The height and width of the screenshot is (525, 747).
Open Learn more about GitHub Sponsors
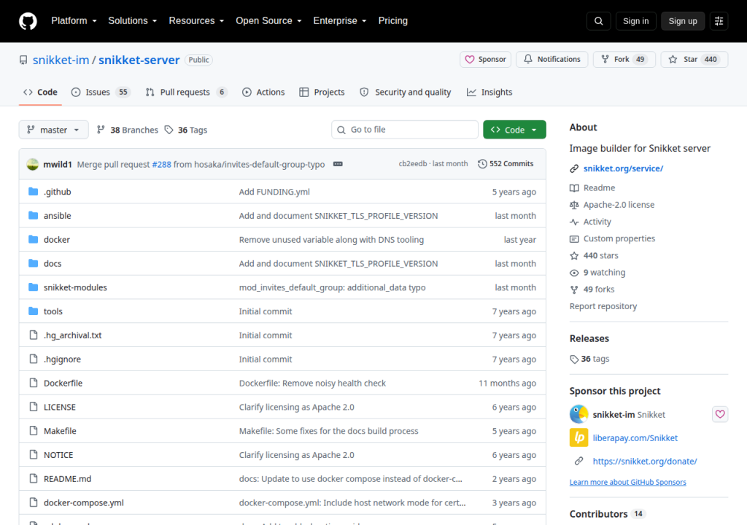(628, 482)
